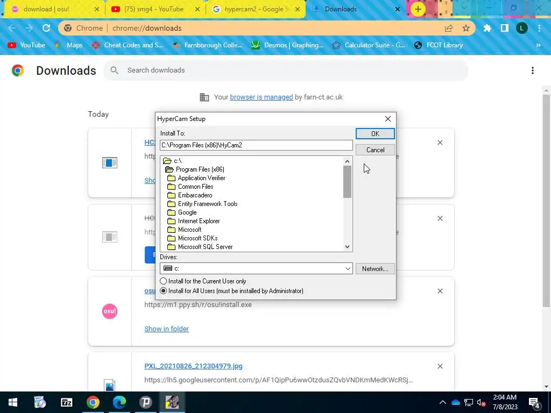Click OK in HyperCam Setup dialog
The image size is (551, 413).
tap(375, 133)
